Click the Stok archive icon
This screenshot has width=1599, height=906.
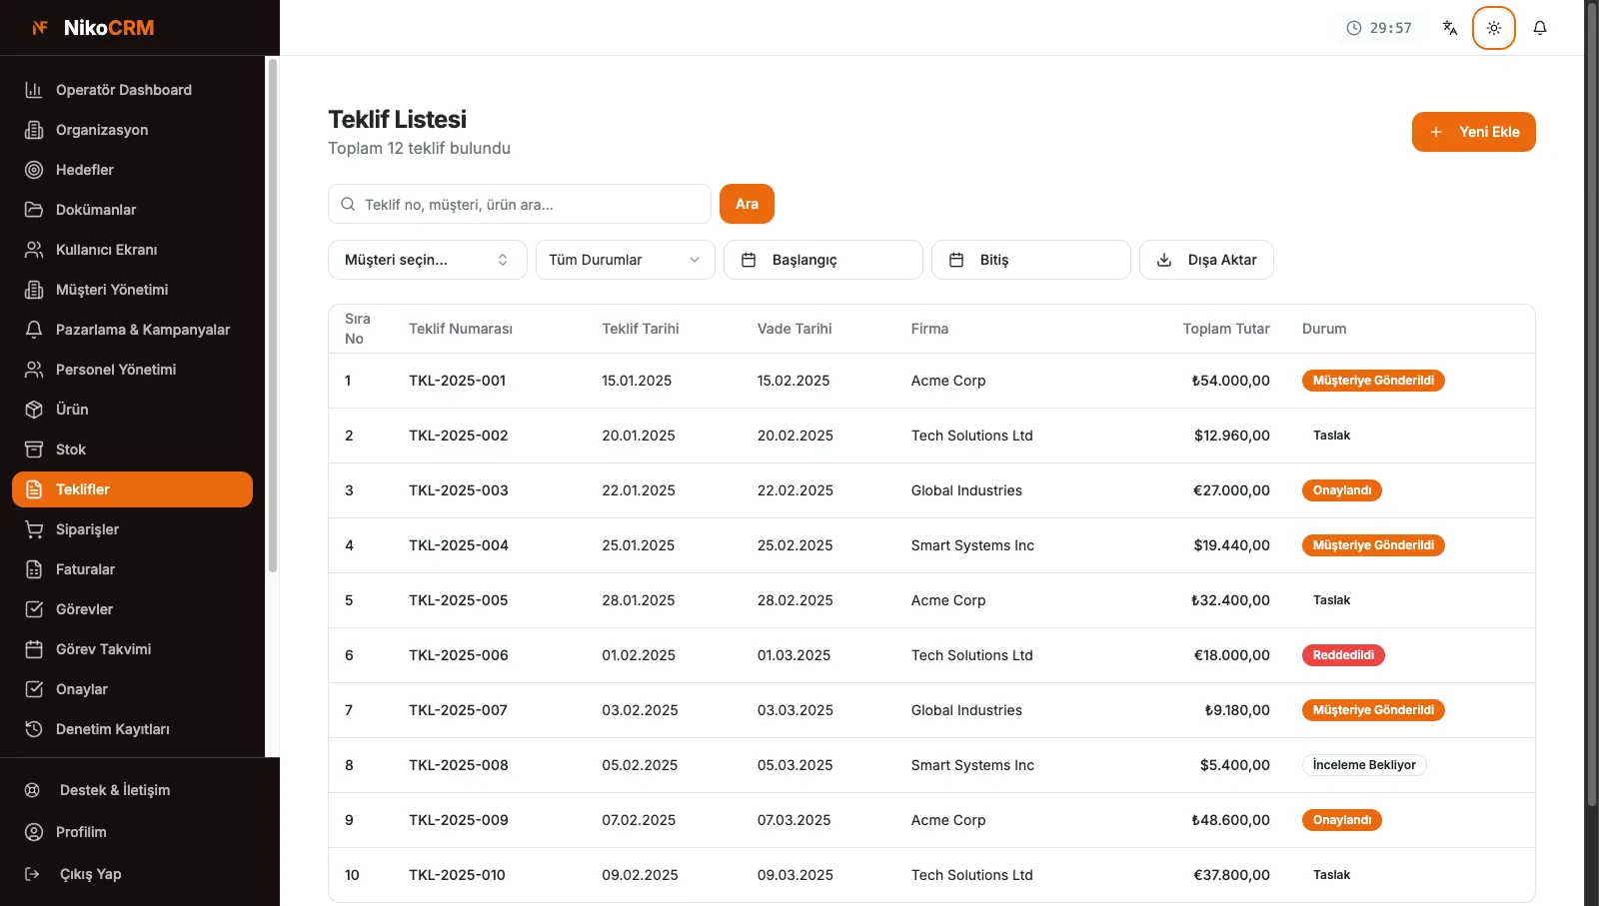[x=34, y=450]
